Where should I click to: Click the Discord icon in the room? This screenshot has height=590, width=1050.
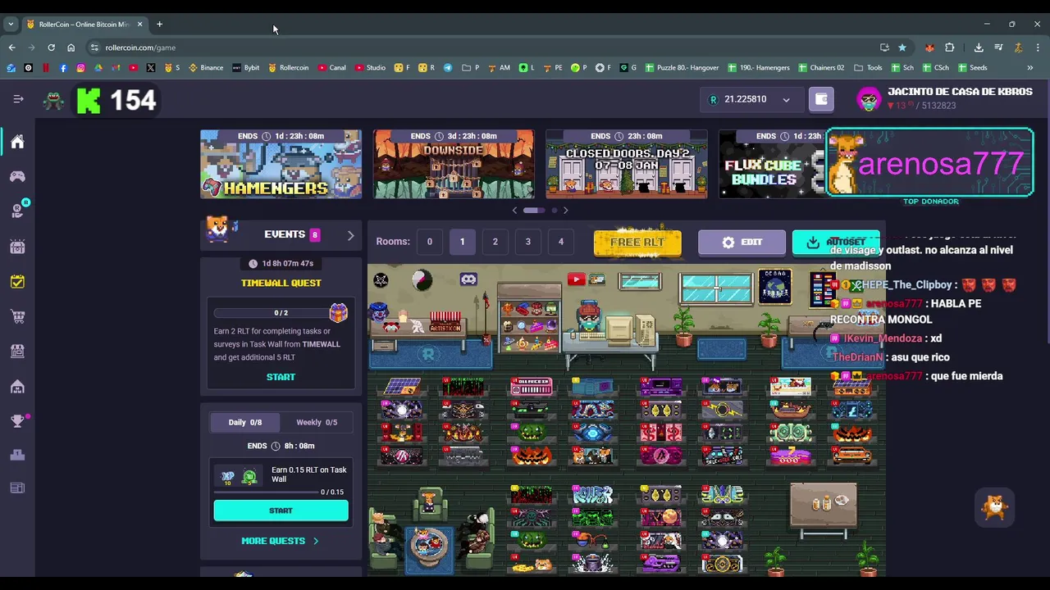tap(468, 279)
